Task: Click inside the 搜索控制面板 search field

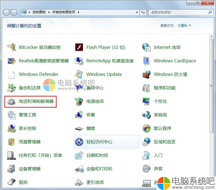Action: (x=178, y=12)
